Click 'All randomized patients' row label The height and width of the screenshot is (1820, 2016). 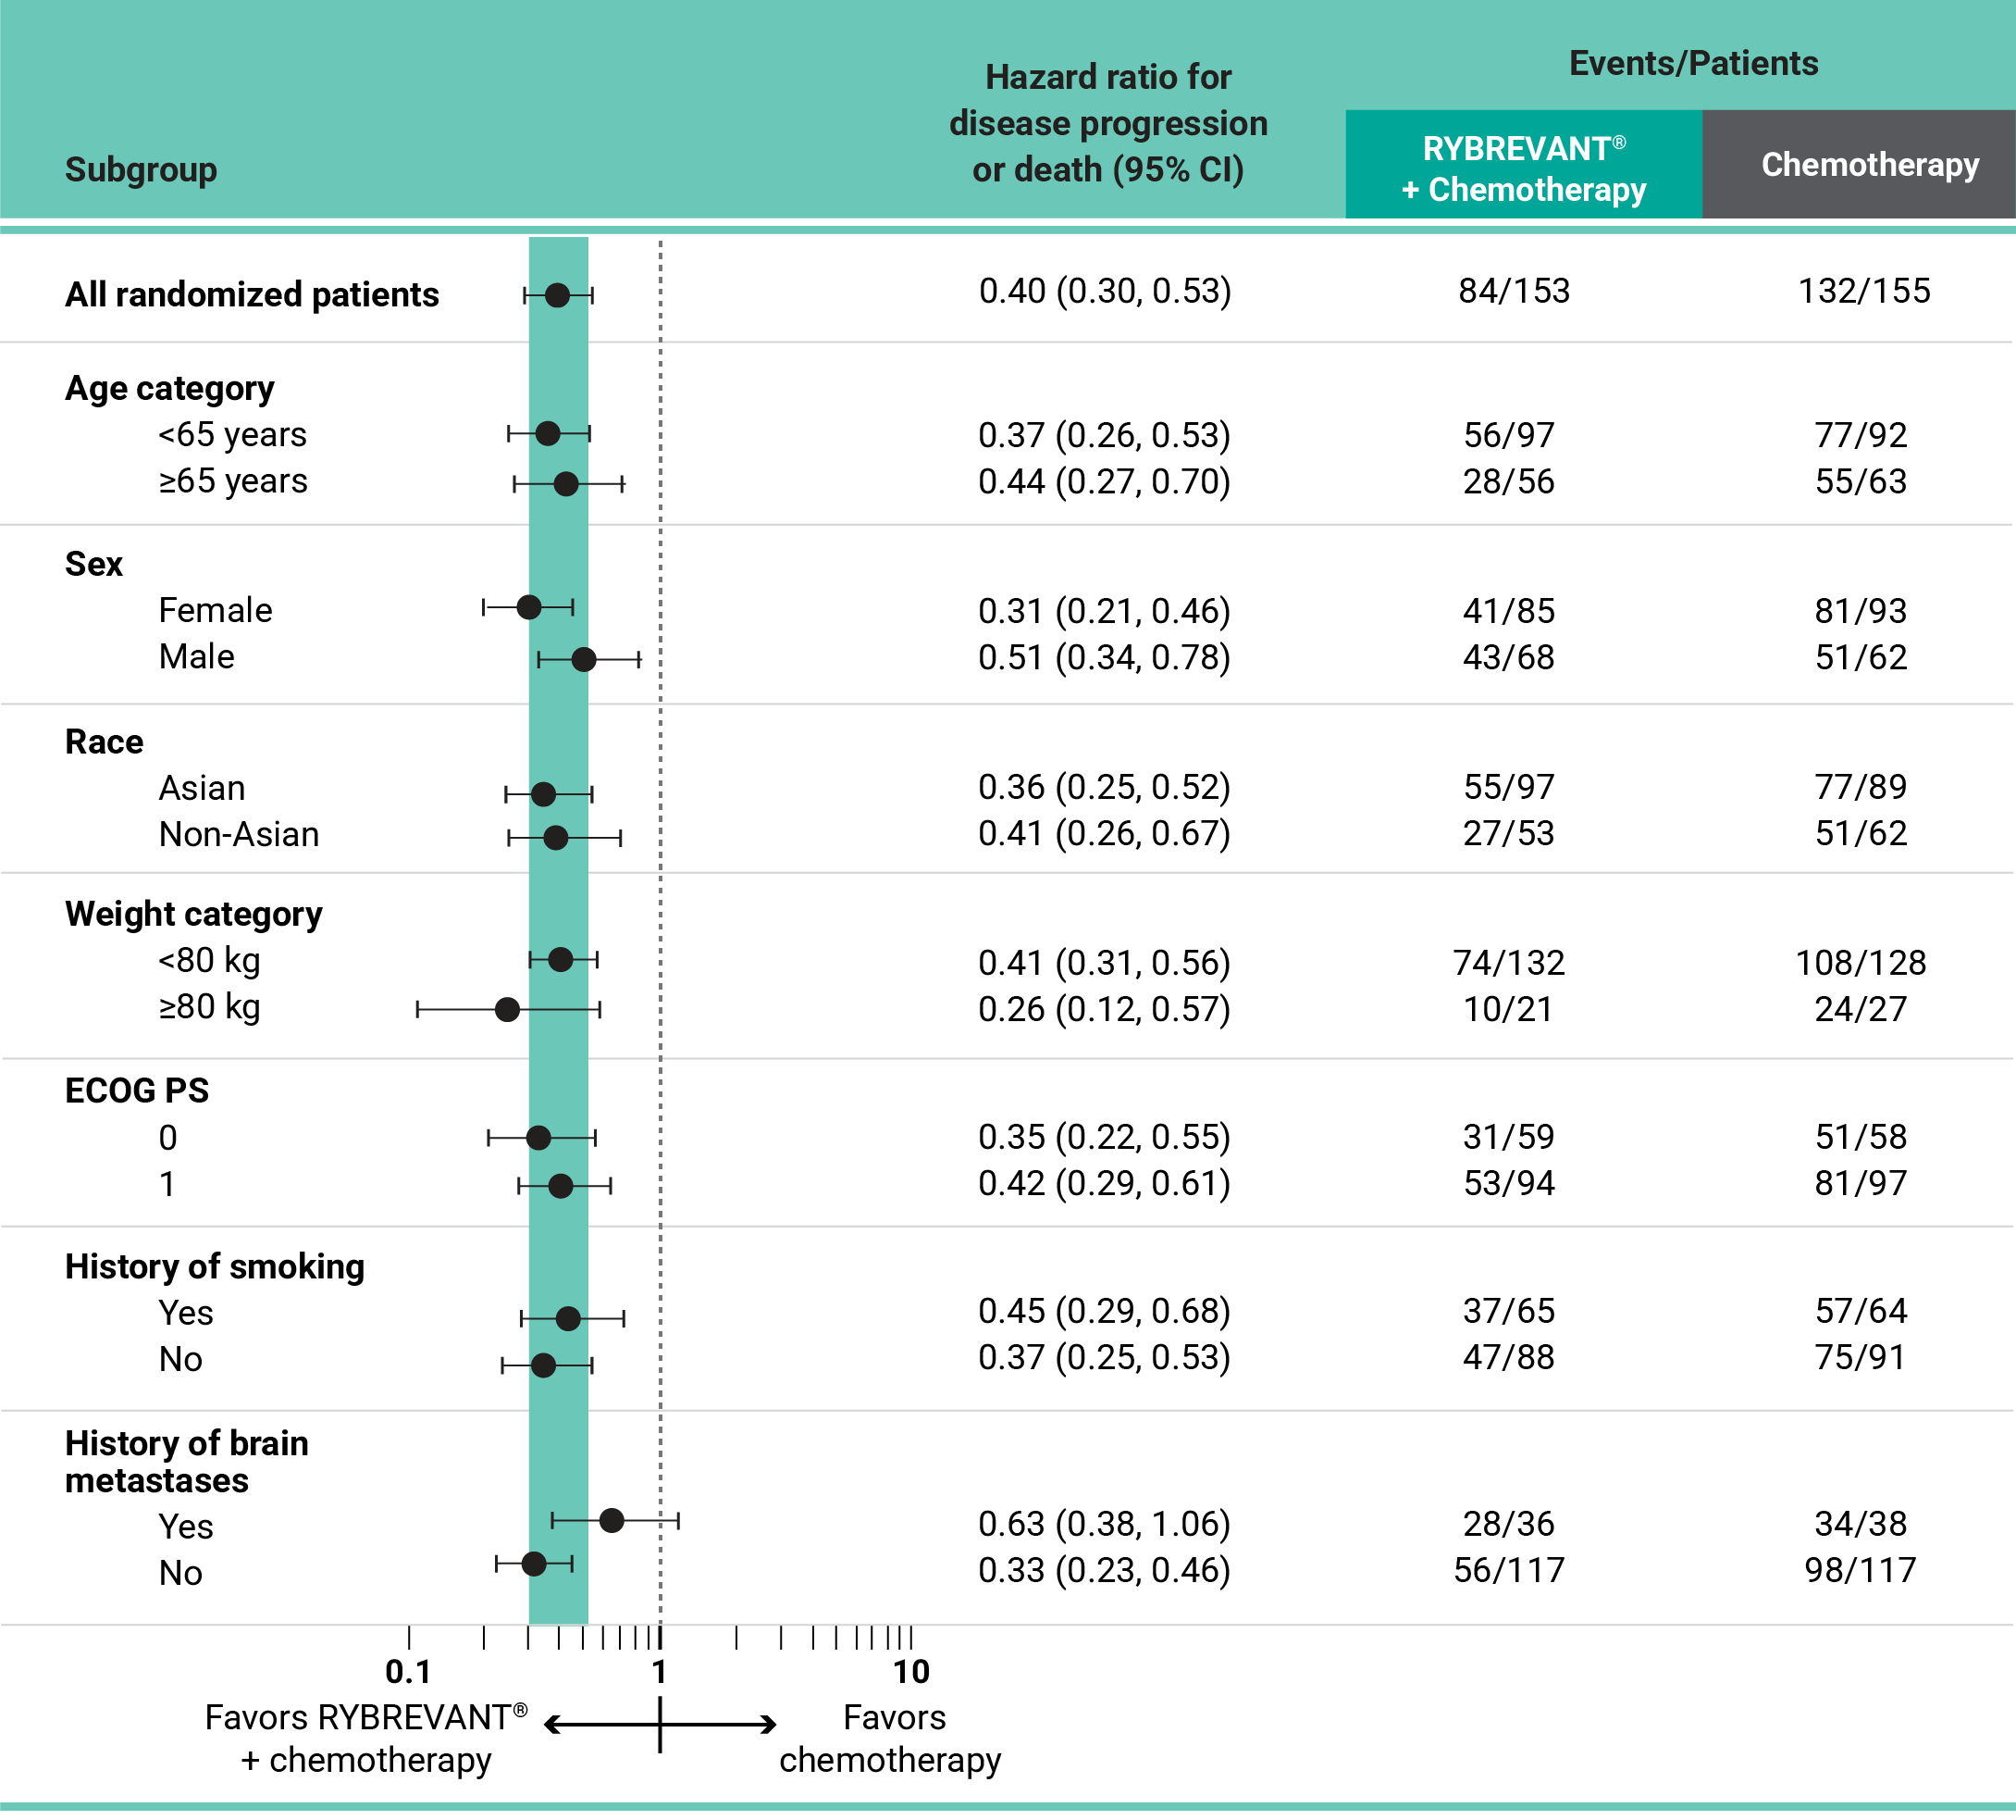(x=252, y=295)
